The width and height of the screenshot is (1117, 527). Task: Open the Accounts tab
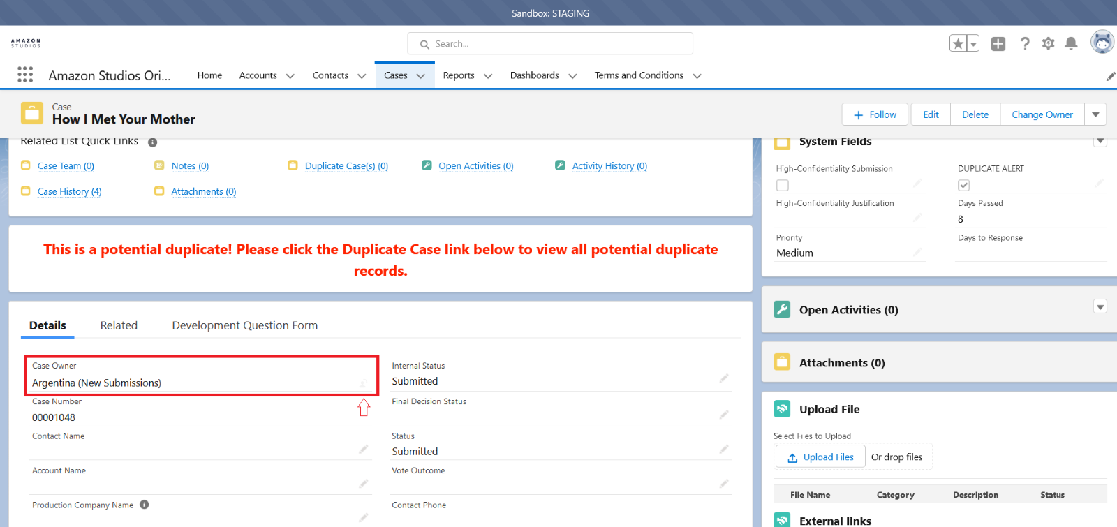pyautogui.click(x=258, y=75)
